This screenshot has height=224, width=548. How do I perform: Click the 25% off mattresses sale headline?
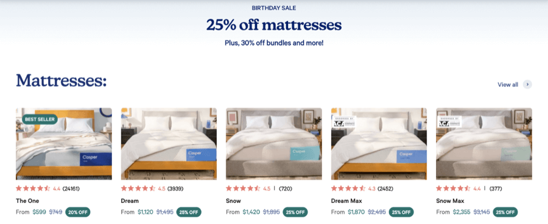[x=273, y=25]
